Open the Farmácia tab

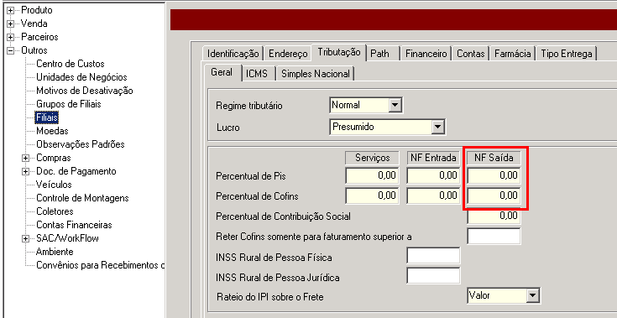point(513,54)
